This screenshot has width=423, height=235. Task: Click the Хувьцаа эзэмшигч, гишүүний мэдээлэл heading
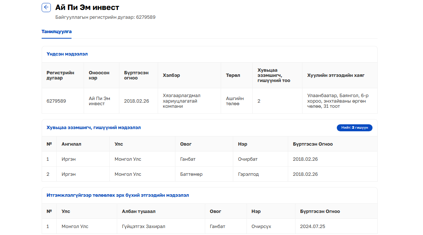tap(94, 128)
